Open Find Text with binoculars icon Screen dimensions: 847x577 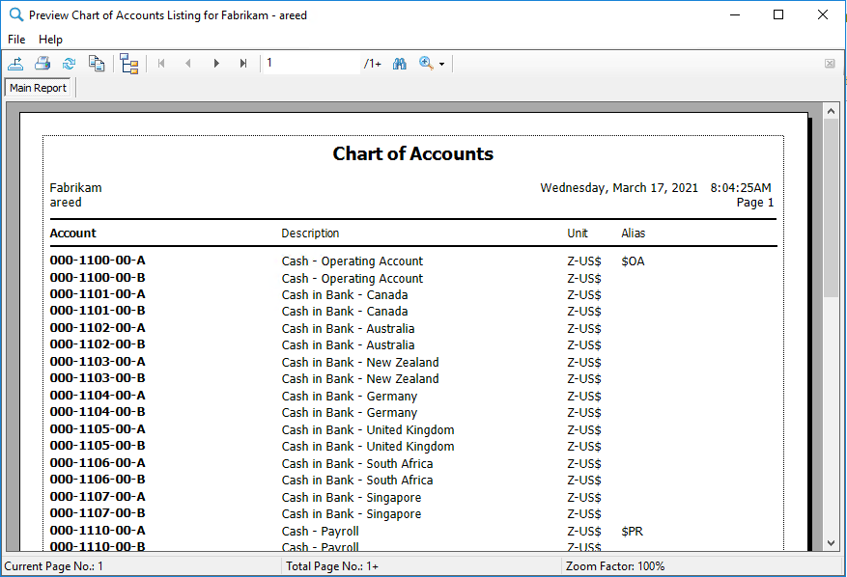(x=400, y=64)
